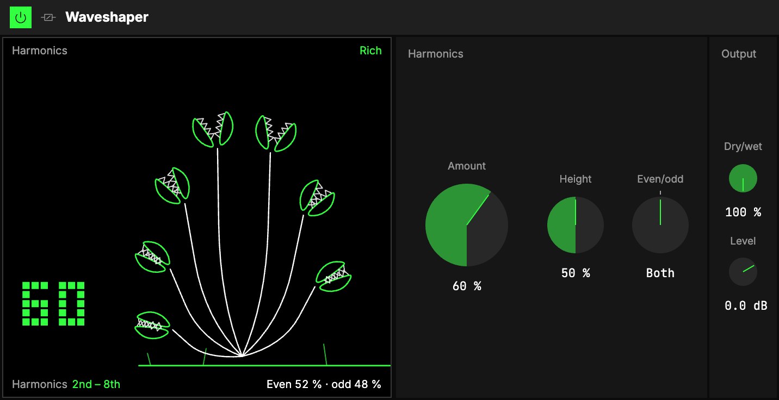The height and width of the screenshot is (400, 779).
Task: Click the Level knob label
Action: pyautogui.click(x=743, y=241)
